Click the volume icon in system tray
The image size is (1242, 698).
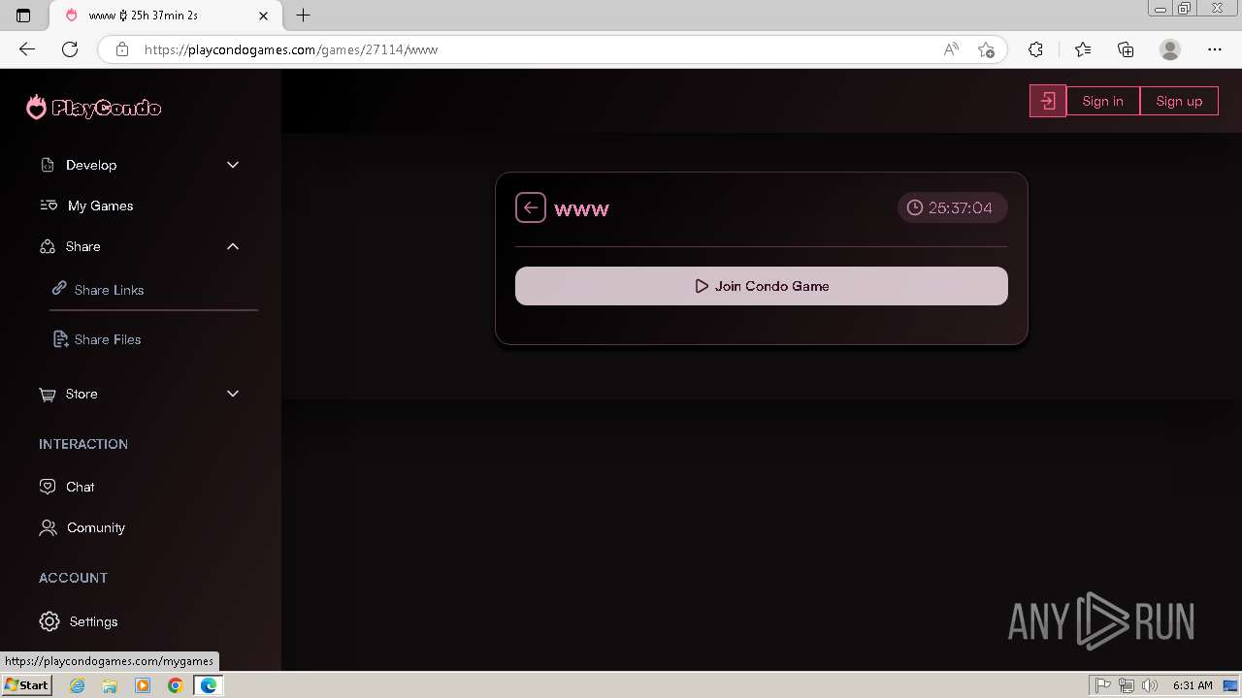(1150, 685)
